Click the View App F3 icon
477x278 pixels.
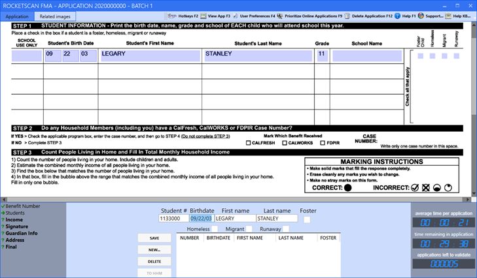[x=203, y=16]
